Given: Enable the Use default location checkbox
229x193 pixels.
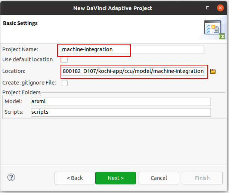Looking at the screenshot, I should 65,59.
